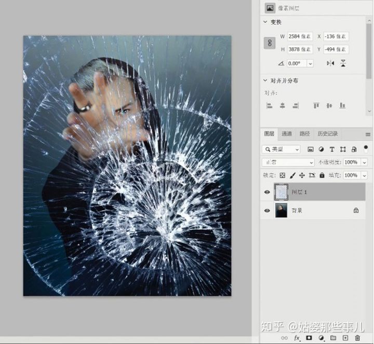
Task: Switch to the 历史记录 (History) tab
Action: pyautogui.click(x=327, y=134)
